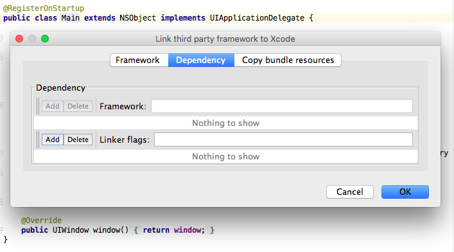Click the code fold marker beside window() method
Image resolution: width=454 pixels, height=252 pixels.
click(x=1, y=230)
